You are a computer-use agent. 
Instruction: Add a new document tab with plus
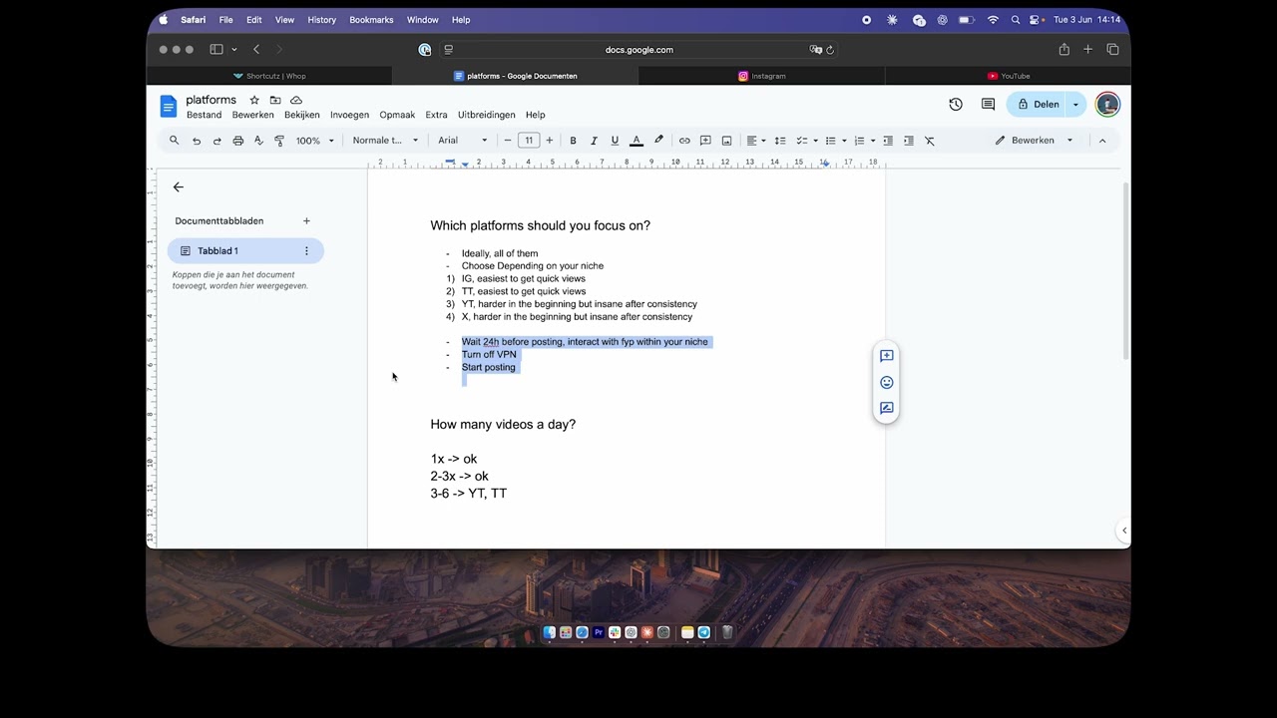[306, 220]
